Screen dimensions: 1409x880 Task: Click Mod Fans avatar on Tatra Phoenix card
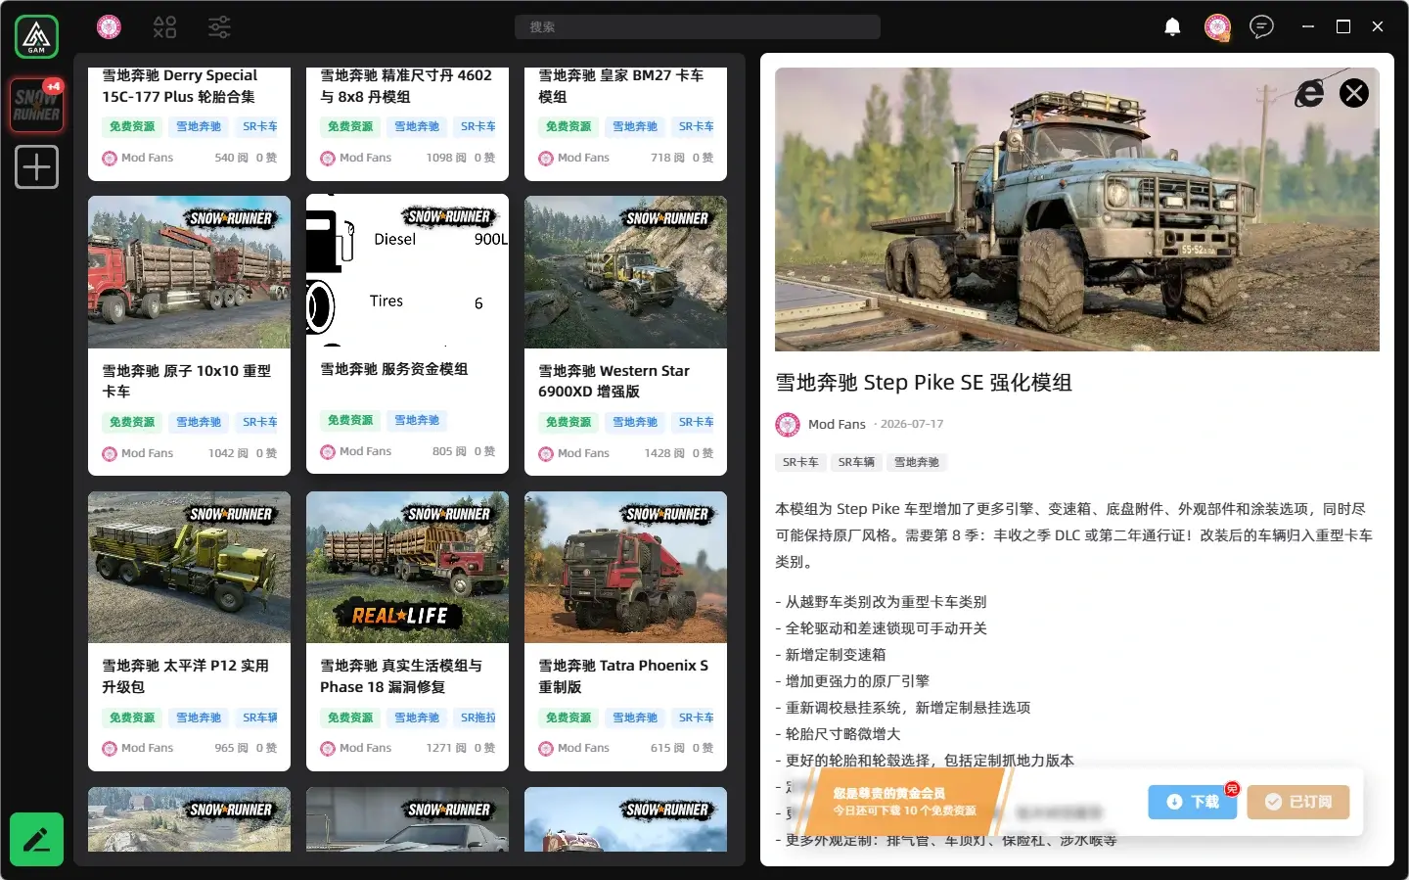pyautogui.click(x=546, y=749)
